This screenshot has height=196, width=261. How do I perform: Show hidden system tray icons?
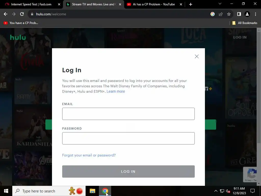(x=216, y=191)
